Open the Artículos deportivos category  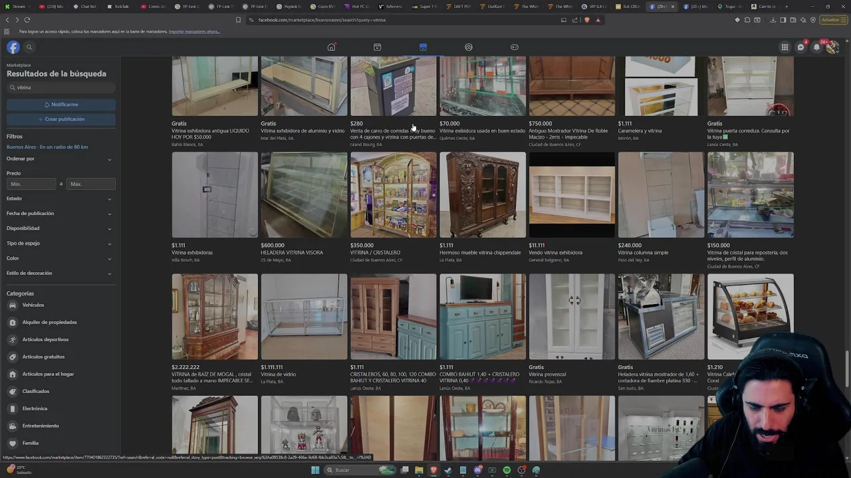click(45, 339)
